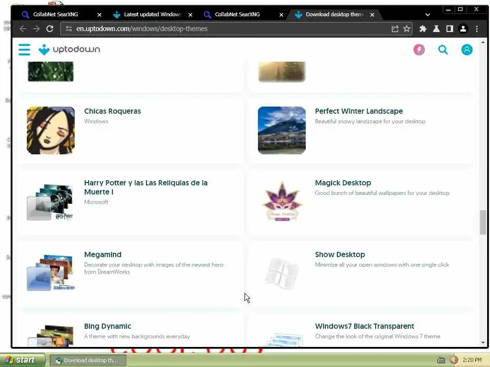Click the page vertical scrollbar thumb
490x367 pixels.
tap(483, 222)
